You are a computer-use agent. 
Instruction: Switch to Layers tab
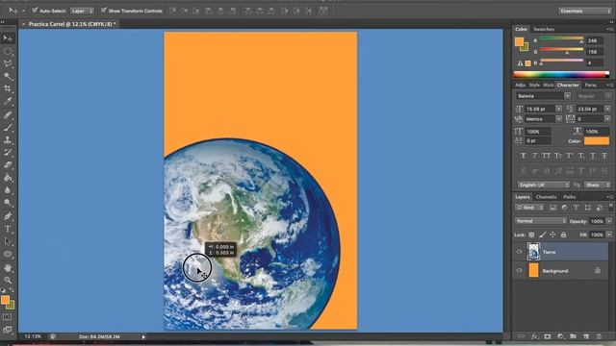pos(523,197)
